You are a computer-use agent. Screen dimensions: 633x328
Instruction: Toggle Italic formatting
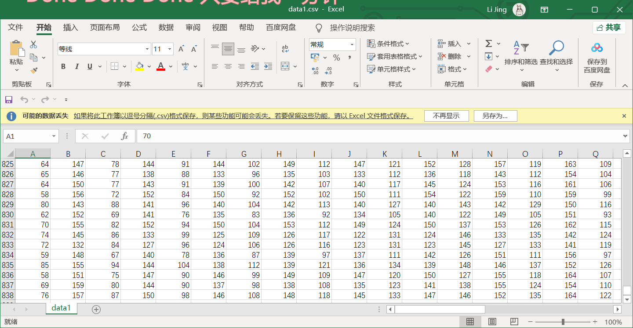coord(77,66)
